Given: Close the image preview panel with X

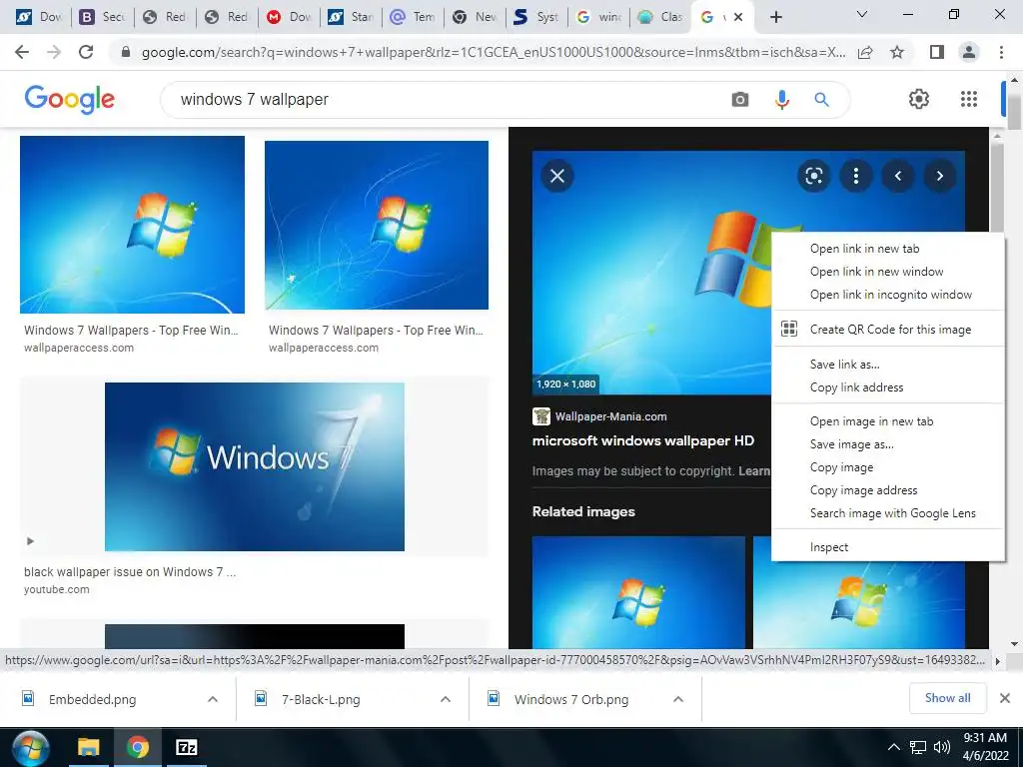Looking at the screenshot, I should tap(557, 176).
